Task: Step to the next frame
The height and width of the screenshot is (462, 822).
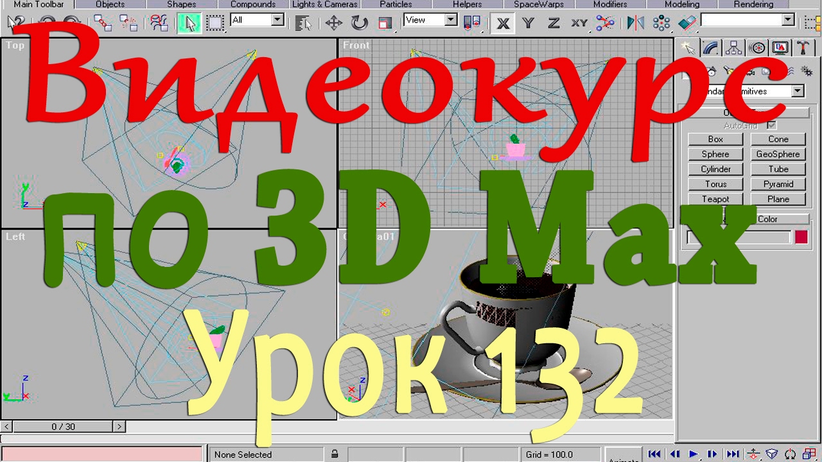Action: (x=713, y=454)
